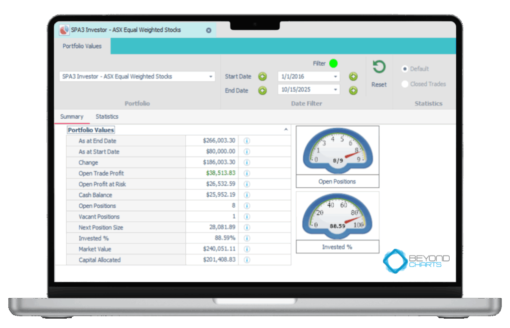Open the Portfolio selection dropdown
Image resolution: width=510 pixels, height=328 pixels.
(x=211, y=77)
